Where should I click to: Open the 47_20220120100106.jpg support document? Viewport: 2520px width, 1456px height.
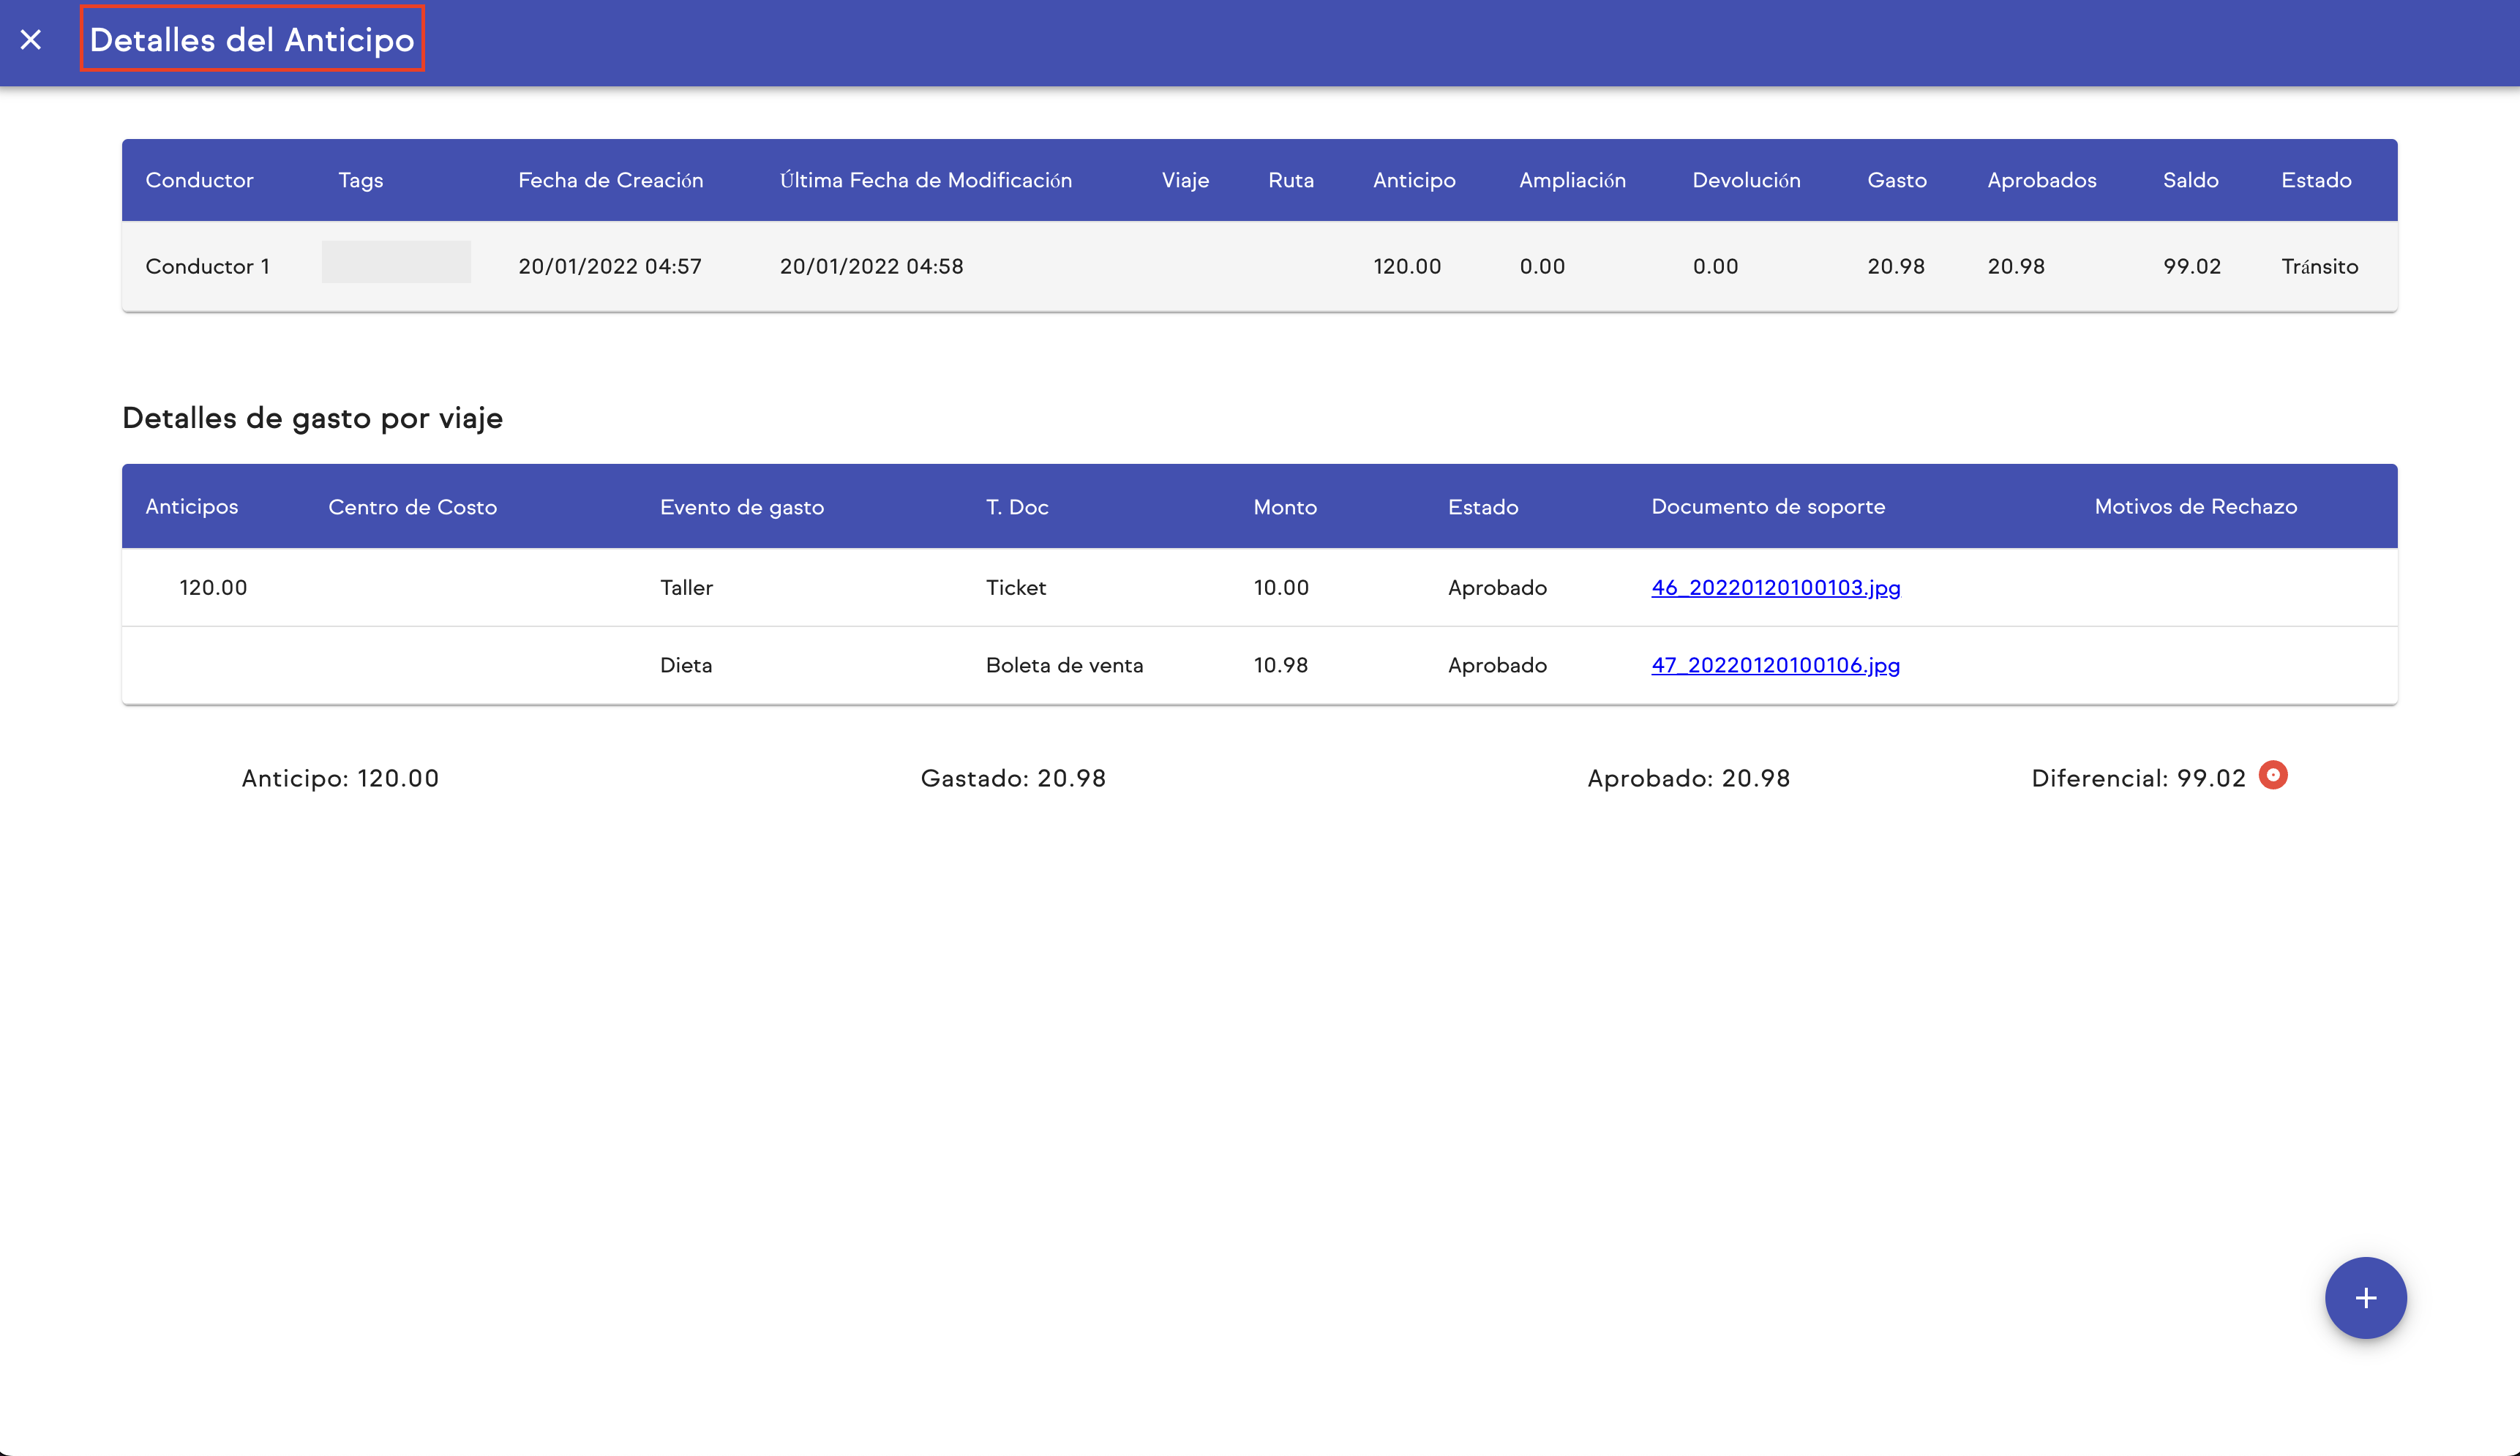click(x=1775, y=665)
